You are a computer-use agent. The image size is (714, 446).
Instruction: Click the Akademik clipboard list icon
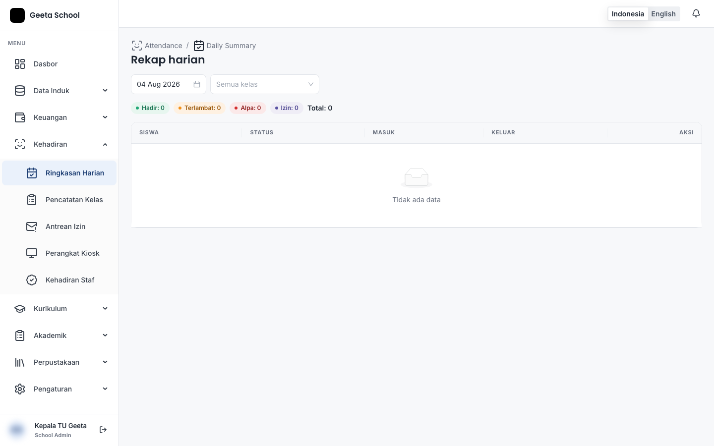(20, 335)
